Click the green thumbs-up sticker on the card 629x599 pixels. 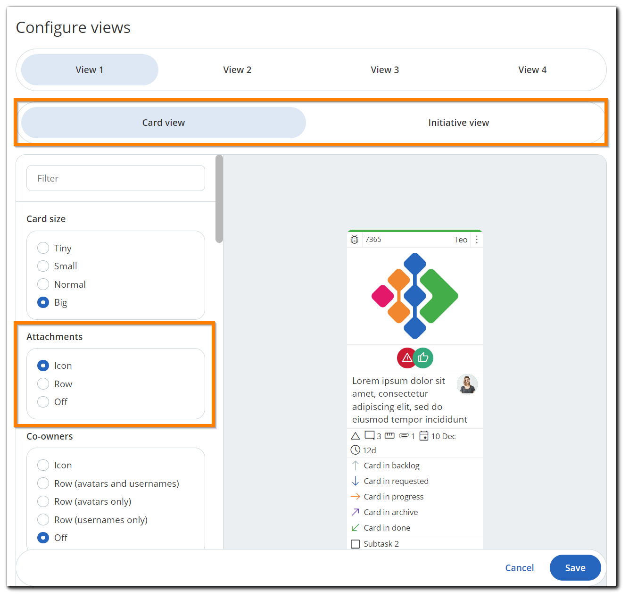point(423,358)
